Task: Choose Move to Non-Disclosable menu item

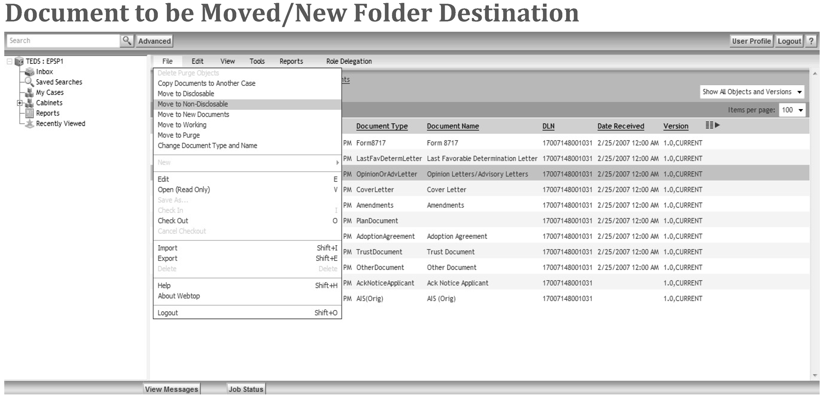Action: (193, 104)
